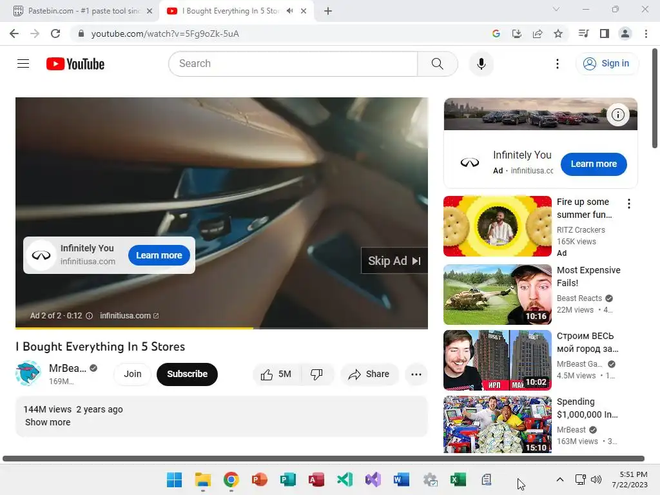Sign in to YouTube account
Screen dimensions: 660x495
pos(607,64)
